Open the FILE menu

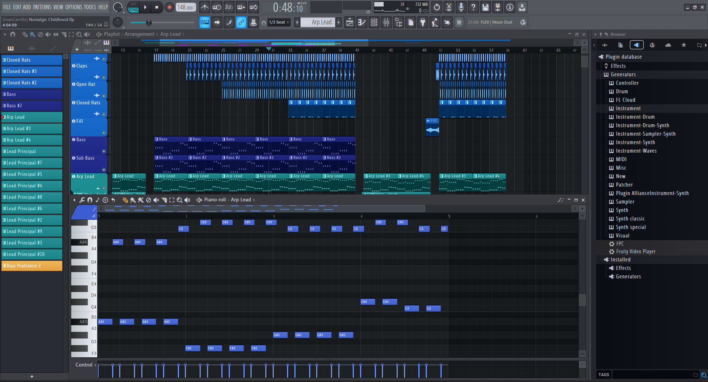click(7, 7)
